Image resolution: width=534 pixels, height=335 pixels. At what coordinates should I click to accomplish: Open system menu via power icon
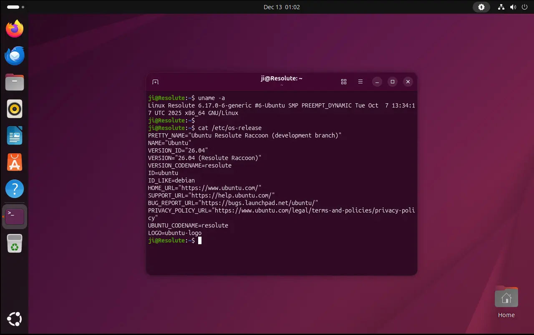point(524,7)
